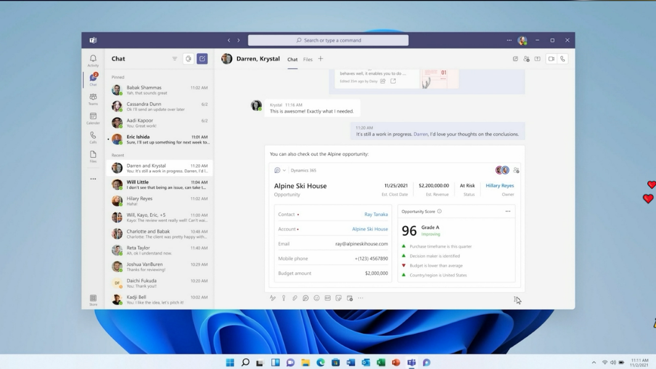Open Opportunity Score more options ellipsis

point(508,211)
